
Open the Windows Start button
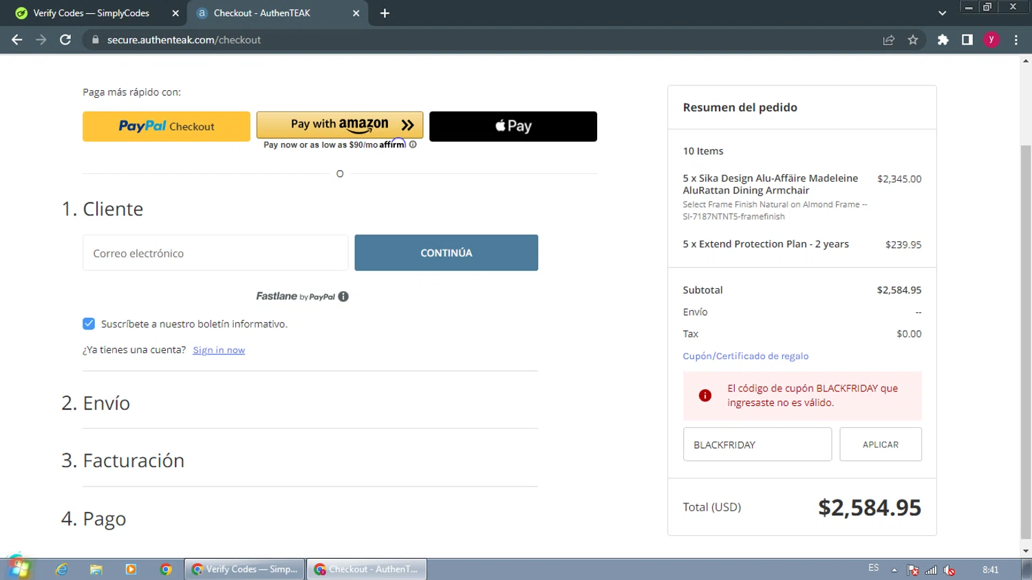click(18, 568)
